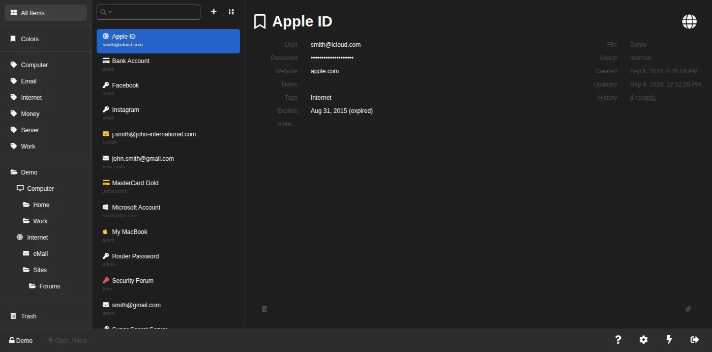Move entry to trash with trash icon
712x352 pixels.
[x=264, y=309]
